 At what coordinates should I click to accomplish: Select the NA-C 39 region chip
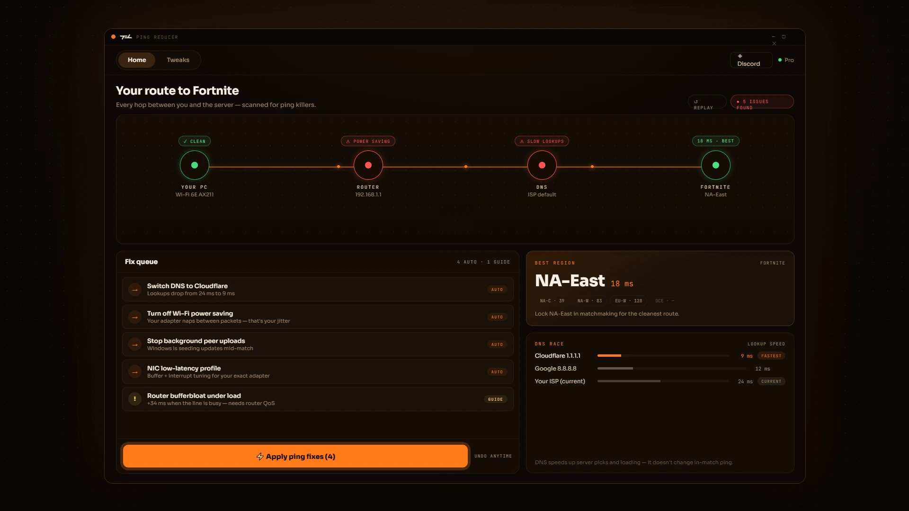pyautogui.click(x=552, y=301)
